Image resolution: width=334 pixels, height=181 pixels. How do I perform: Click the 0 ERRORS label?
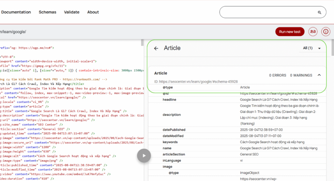point(277,75)
